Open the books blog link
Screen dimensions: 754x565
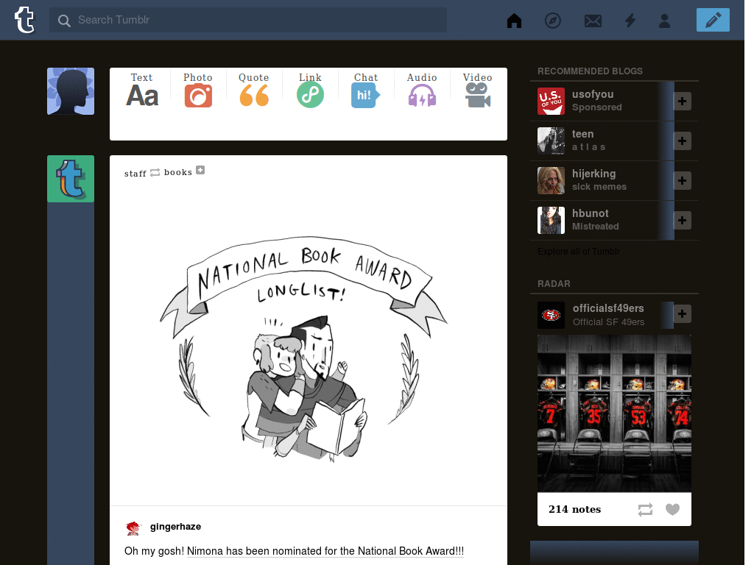178,172
